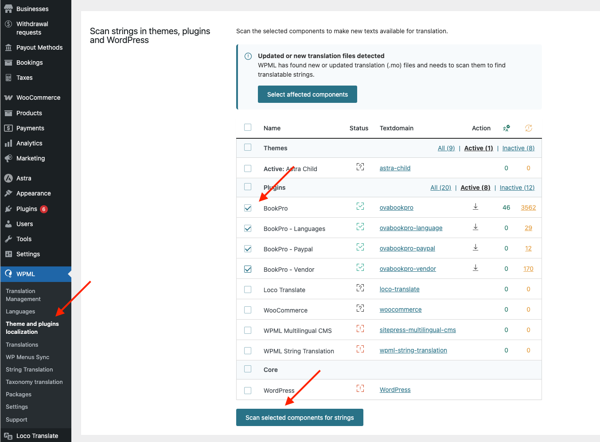The height and width of the screenshot is (442, 600).
Task: Check the Loco Translate checkbox
Action: (x=248, y=289)
